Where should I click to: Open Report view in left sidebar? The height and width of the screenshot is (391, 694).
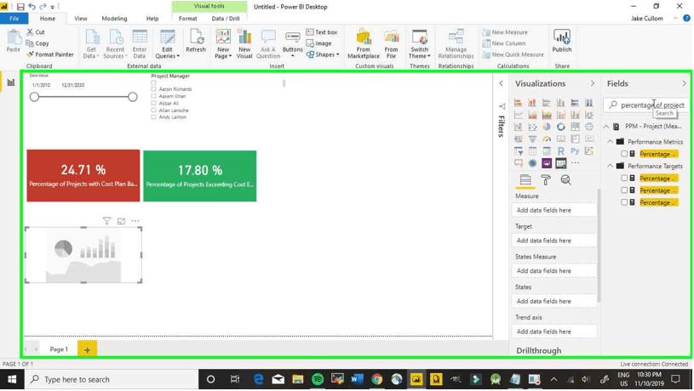[x=10, y=82]
